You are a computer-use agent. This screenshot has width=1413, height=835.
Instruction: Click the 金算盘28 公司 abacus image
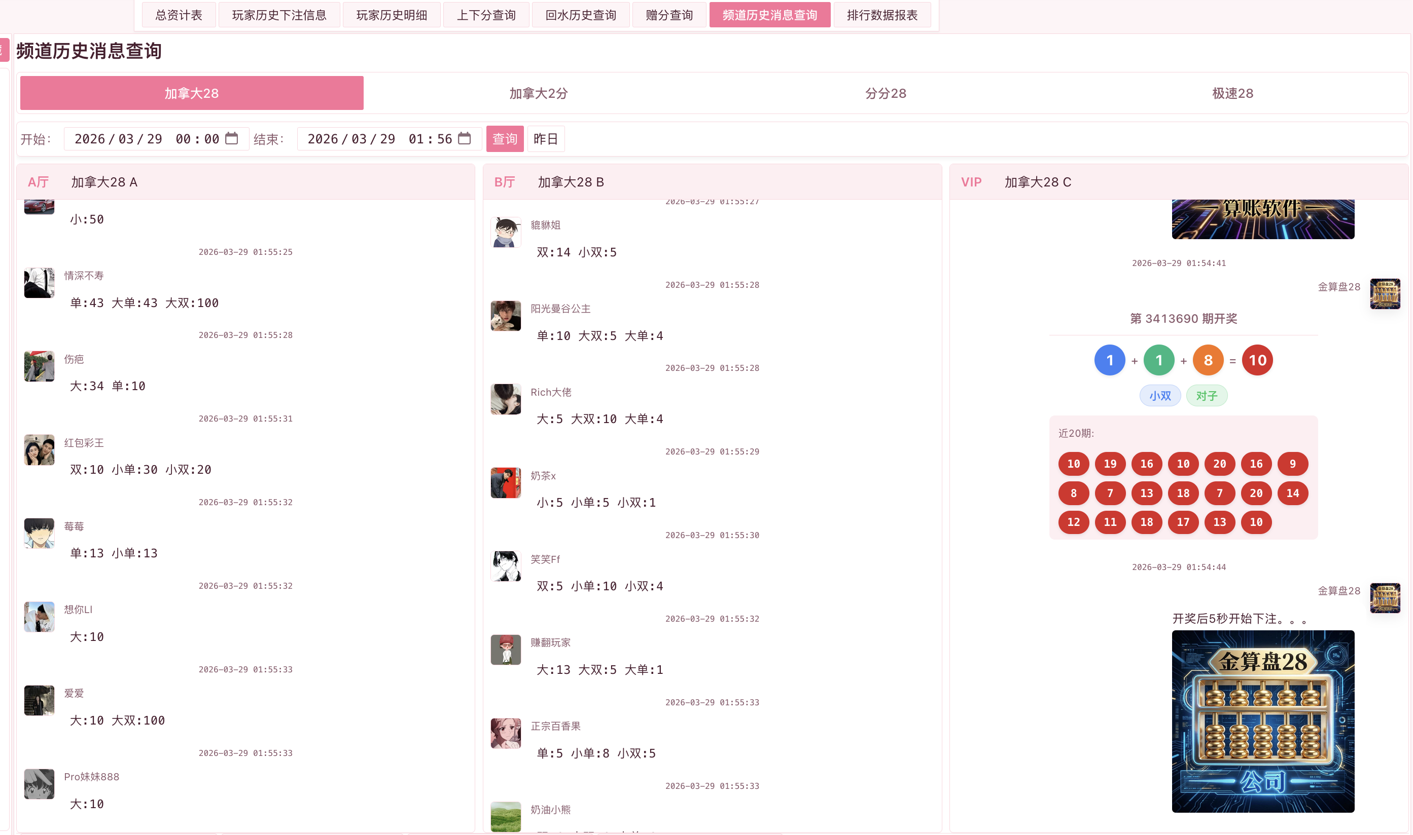(1263, 722)
